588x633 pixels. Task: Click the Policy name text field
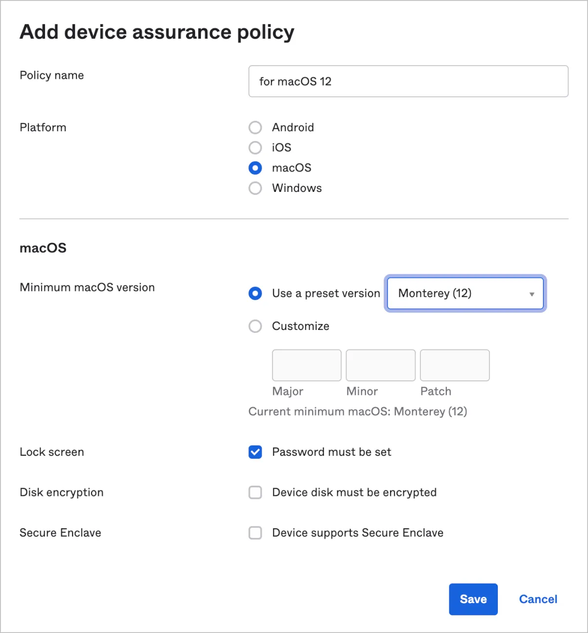tap(408, 81)
